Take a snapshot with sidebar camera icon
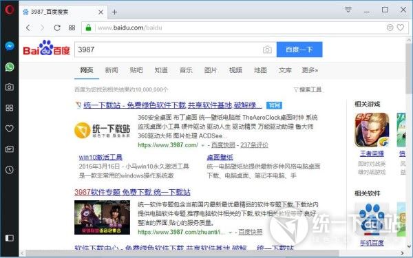The width and height of the screenshot is (413, 258). (x=10, y=87)
